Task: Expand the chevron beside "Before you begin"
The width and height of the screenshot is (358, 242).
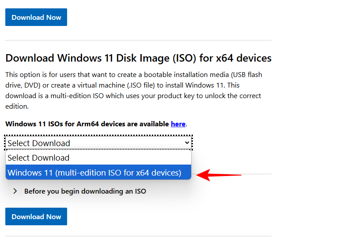Action: (x=15, y=191)
